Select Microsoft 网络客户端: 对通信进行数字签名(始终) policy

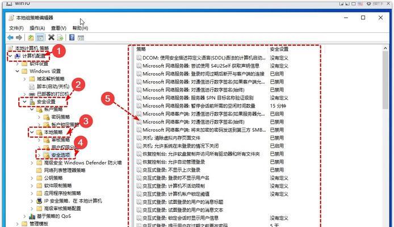194,122
